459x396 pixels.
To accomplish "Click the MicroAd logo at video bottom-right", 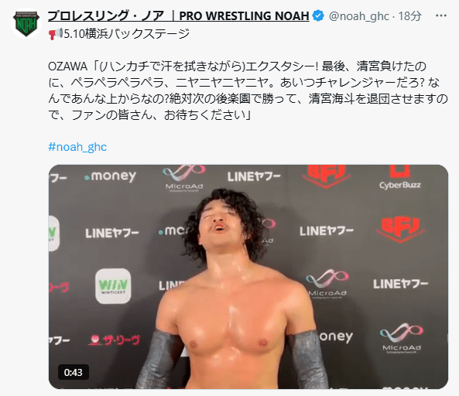I will coord(401,337).
